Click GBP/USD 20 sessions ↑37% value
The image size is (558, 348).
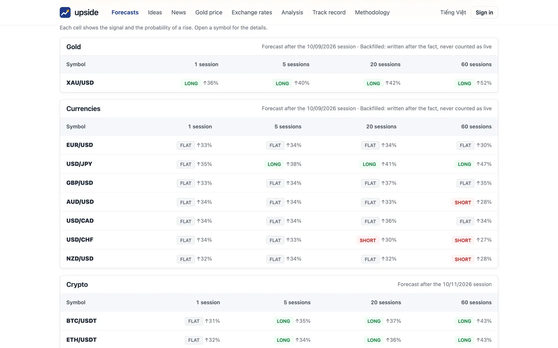[x=389, y=183]
